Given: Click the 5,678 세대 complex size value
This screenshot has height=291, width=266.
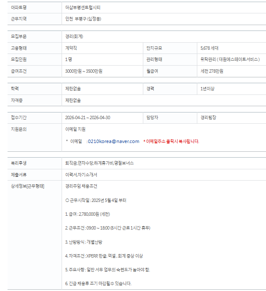Looking at the screenshot, I should coord(209,48).
